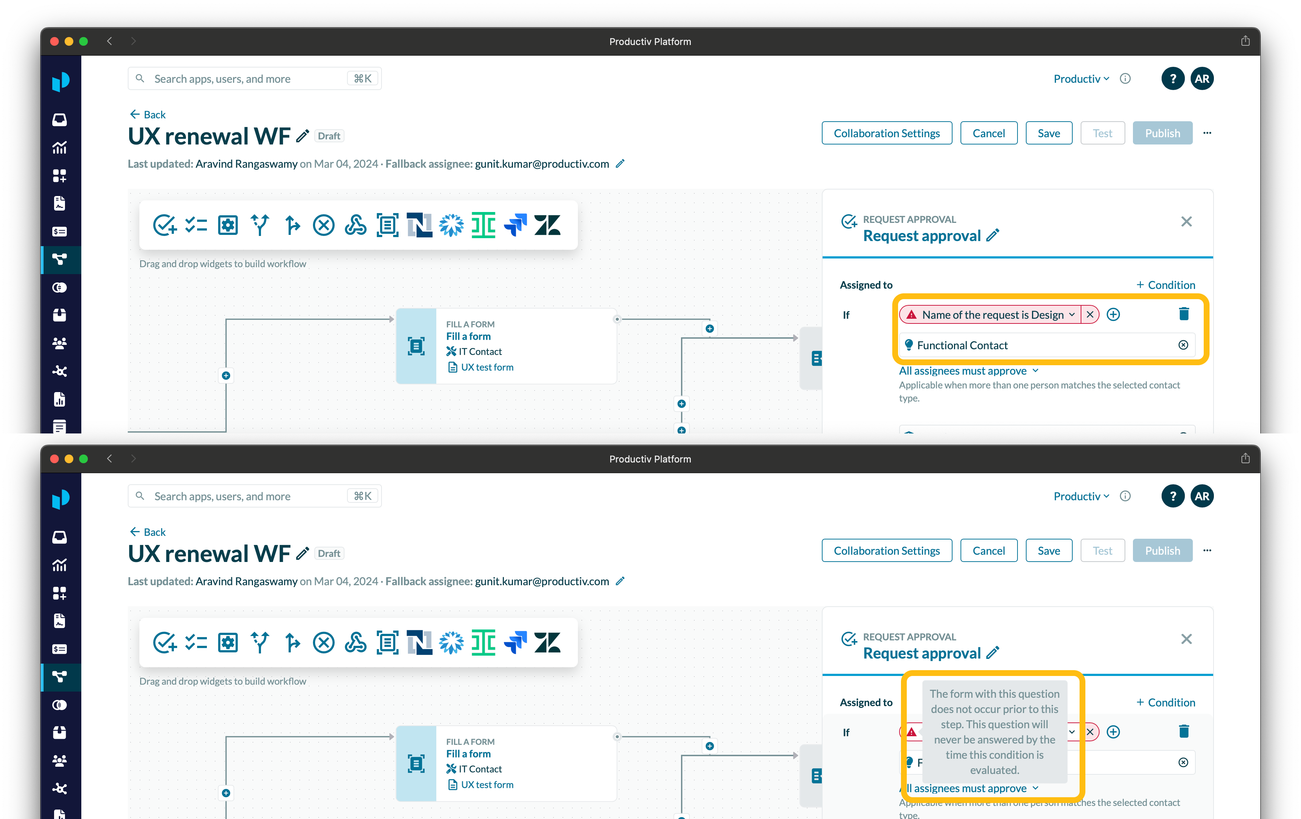Click the Zendesk widget icon in top toolbar
Viewport: 1301px width, 819px height.
pyautogui.click(x=547, y=225)
